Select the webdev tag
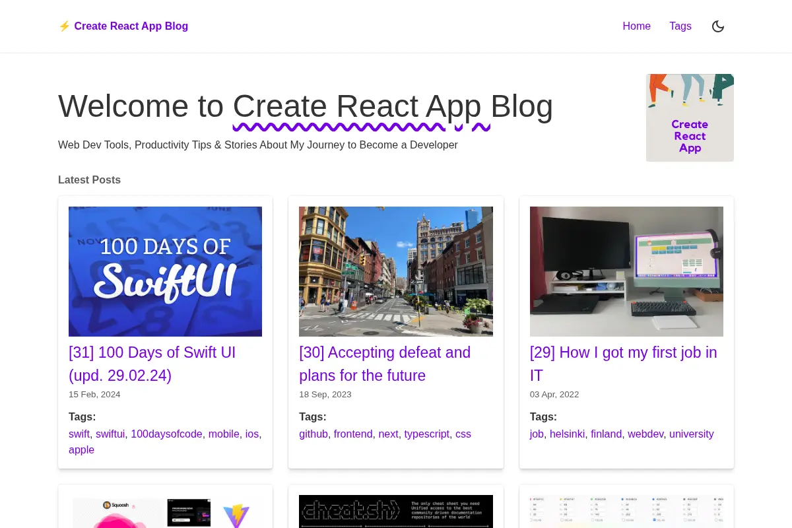The height and width of the screenshot is (528, 792). tap(645, 434)
